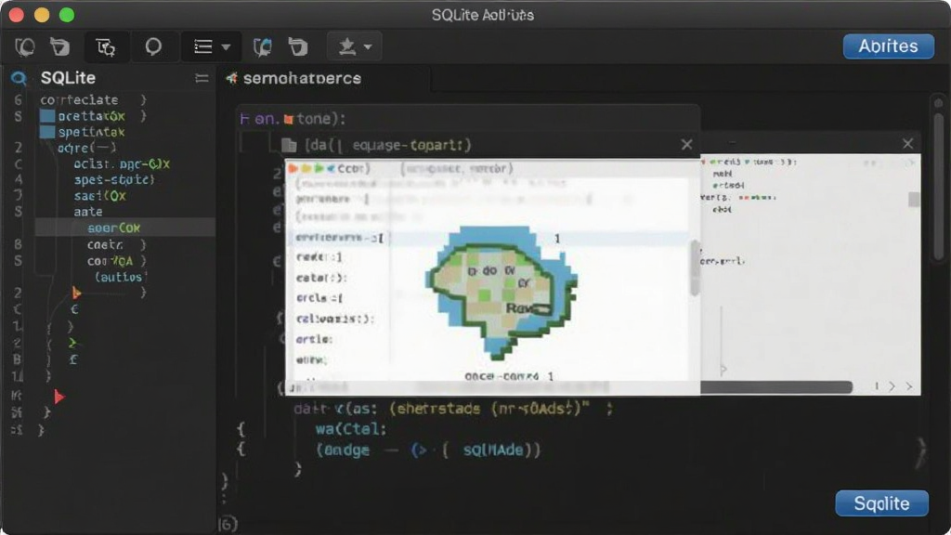
Task: Click the icon on the semohatperce tab
Action: click(x=231, y=78)
